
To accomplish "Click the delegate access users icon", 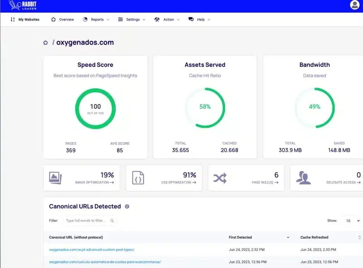I will click(303, 178).
